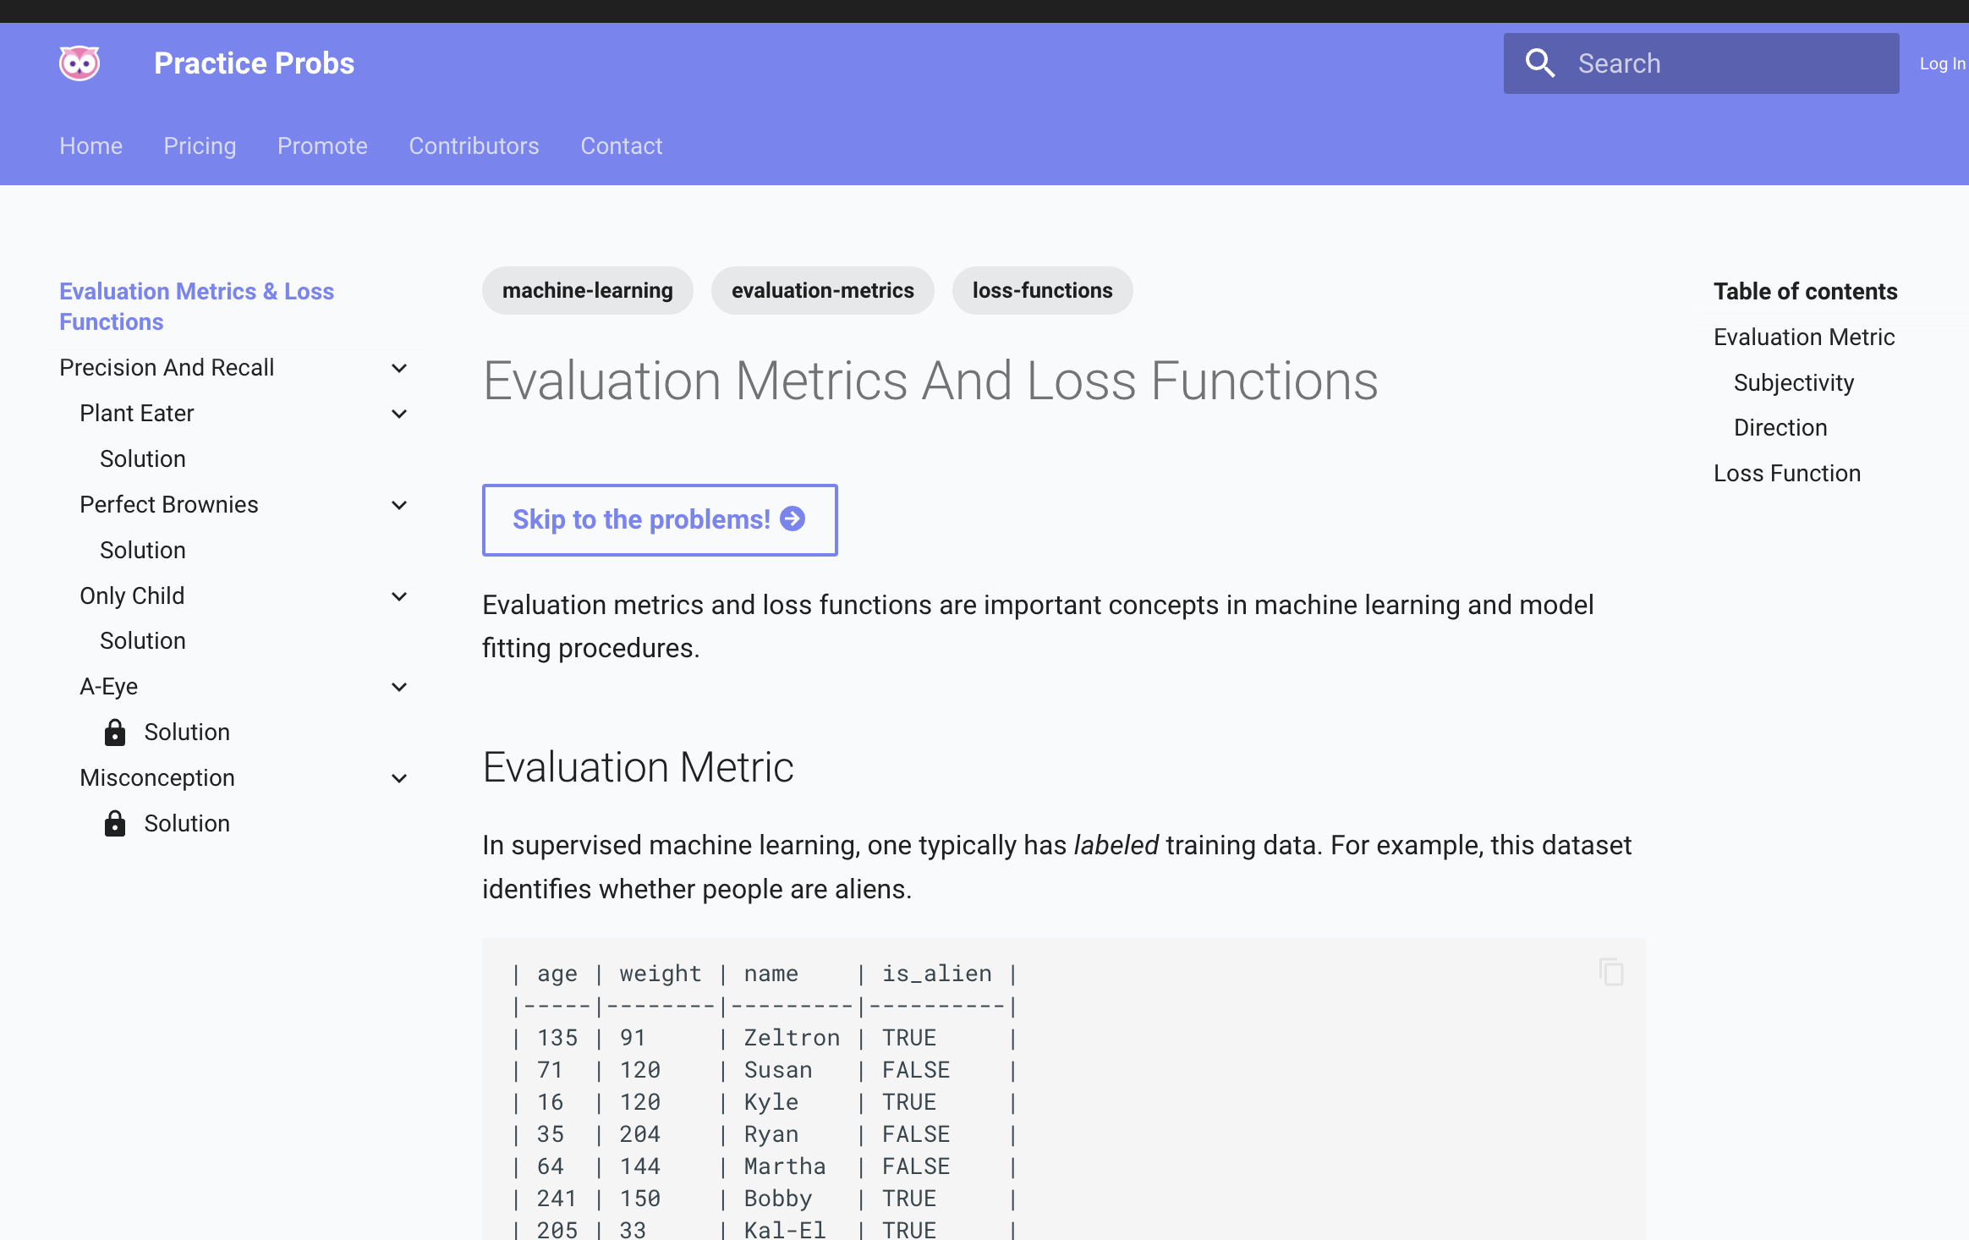Click the magnifying glass search icon
This screenshot has height=1240, width=1969.
pos(1539,63)
